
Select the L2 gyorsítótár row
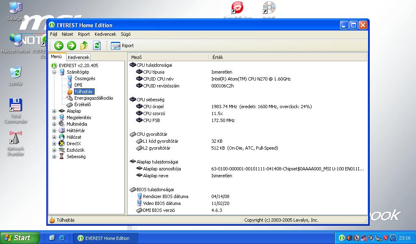(x=247, y=148)
